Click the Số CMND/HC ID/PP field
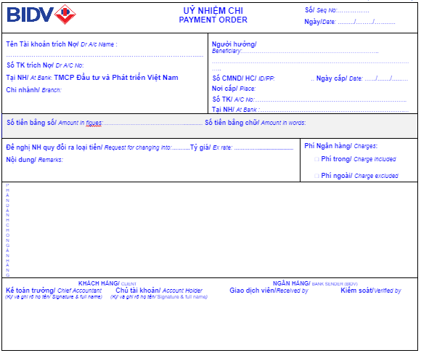The width and height of the screenshot is (421, 353). point(293,78)
